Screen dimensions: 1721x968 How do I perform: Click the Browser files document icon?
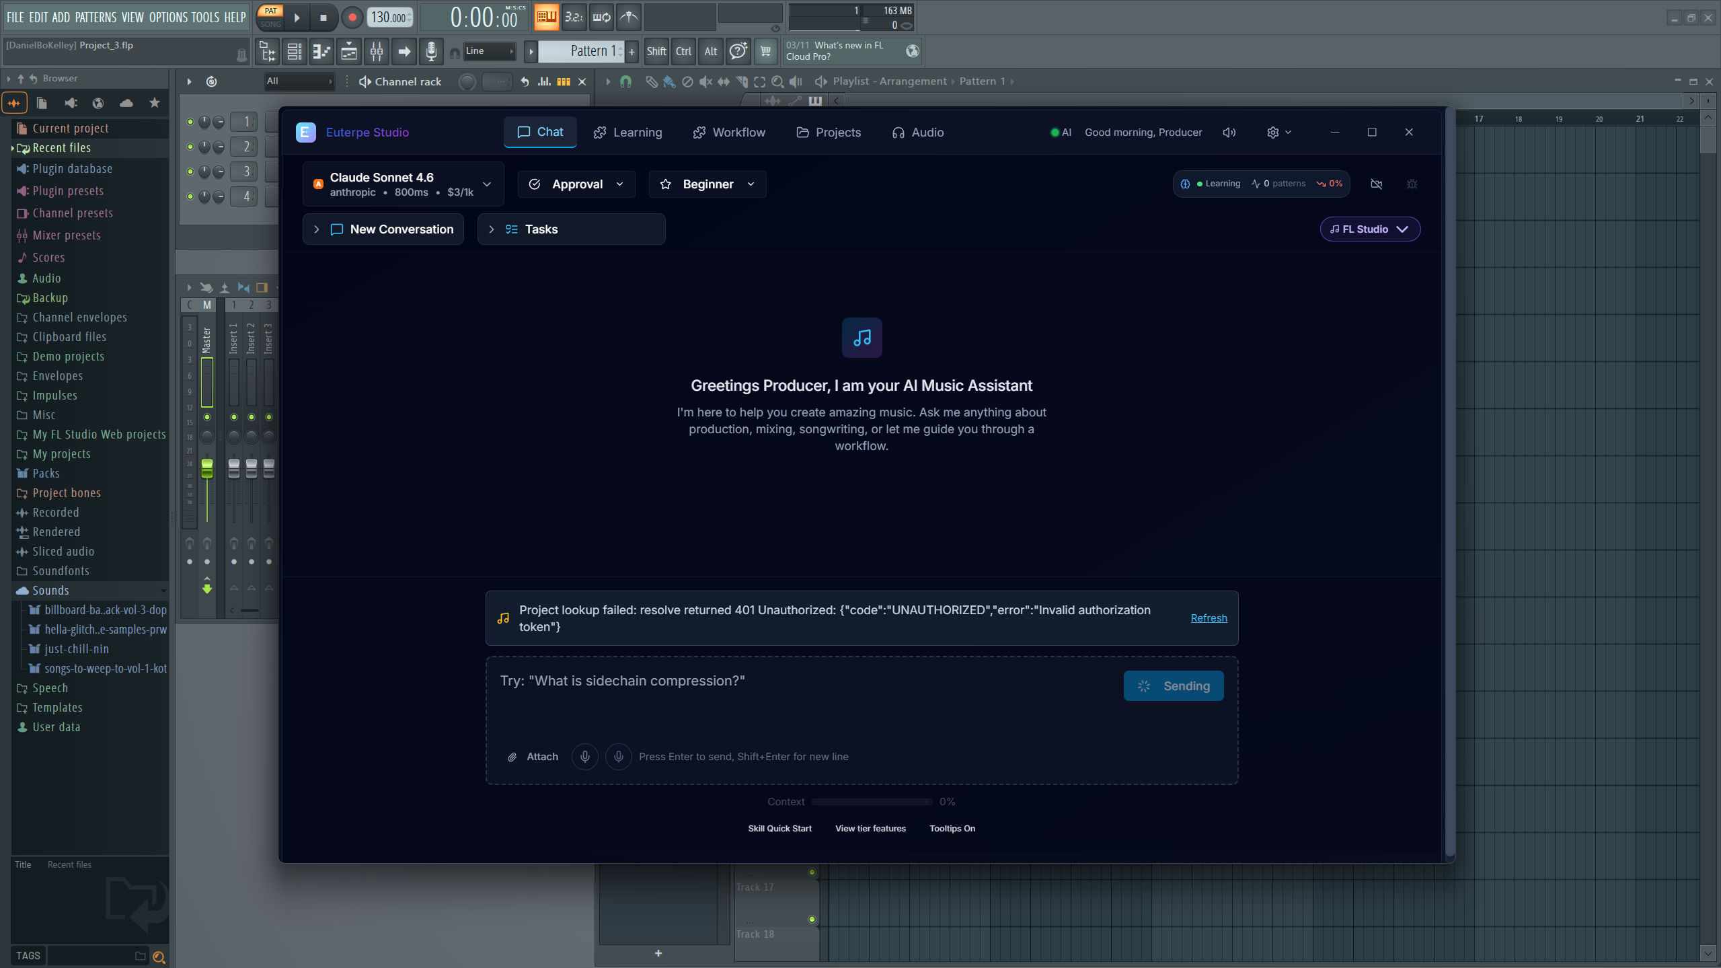pos(42,103)
